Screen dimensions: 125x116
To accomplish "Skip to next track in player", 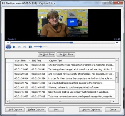I will pos(25,47).
